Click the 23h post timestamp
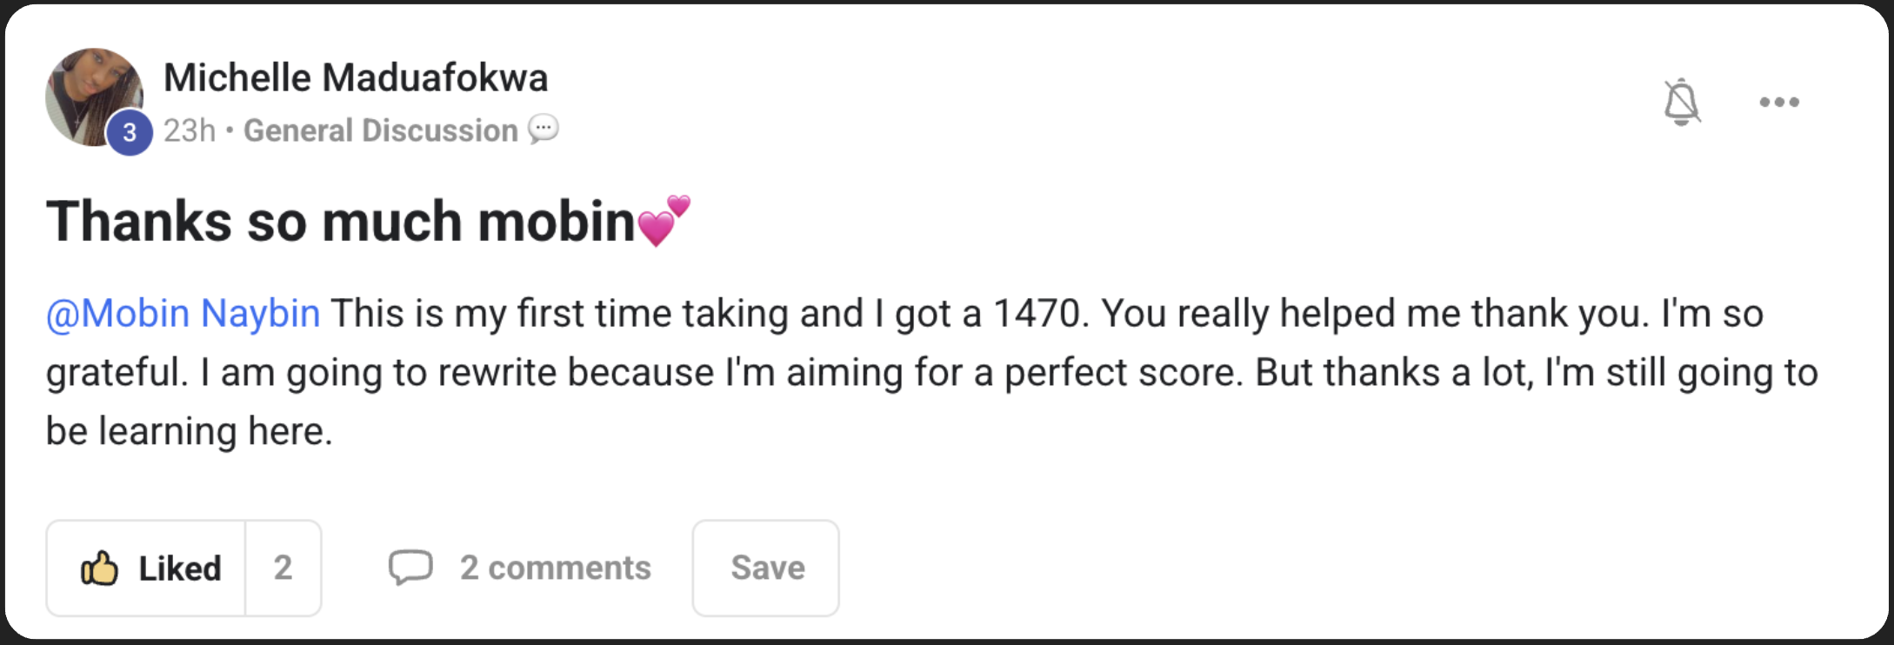 pos(189,130)
